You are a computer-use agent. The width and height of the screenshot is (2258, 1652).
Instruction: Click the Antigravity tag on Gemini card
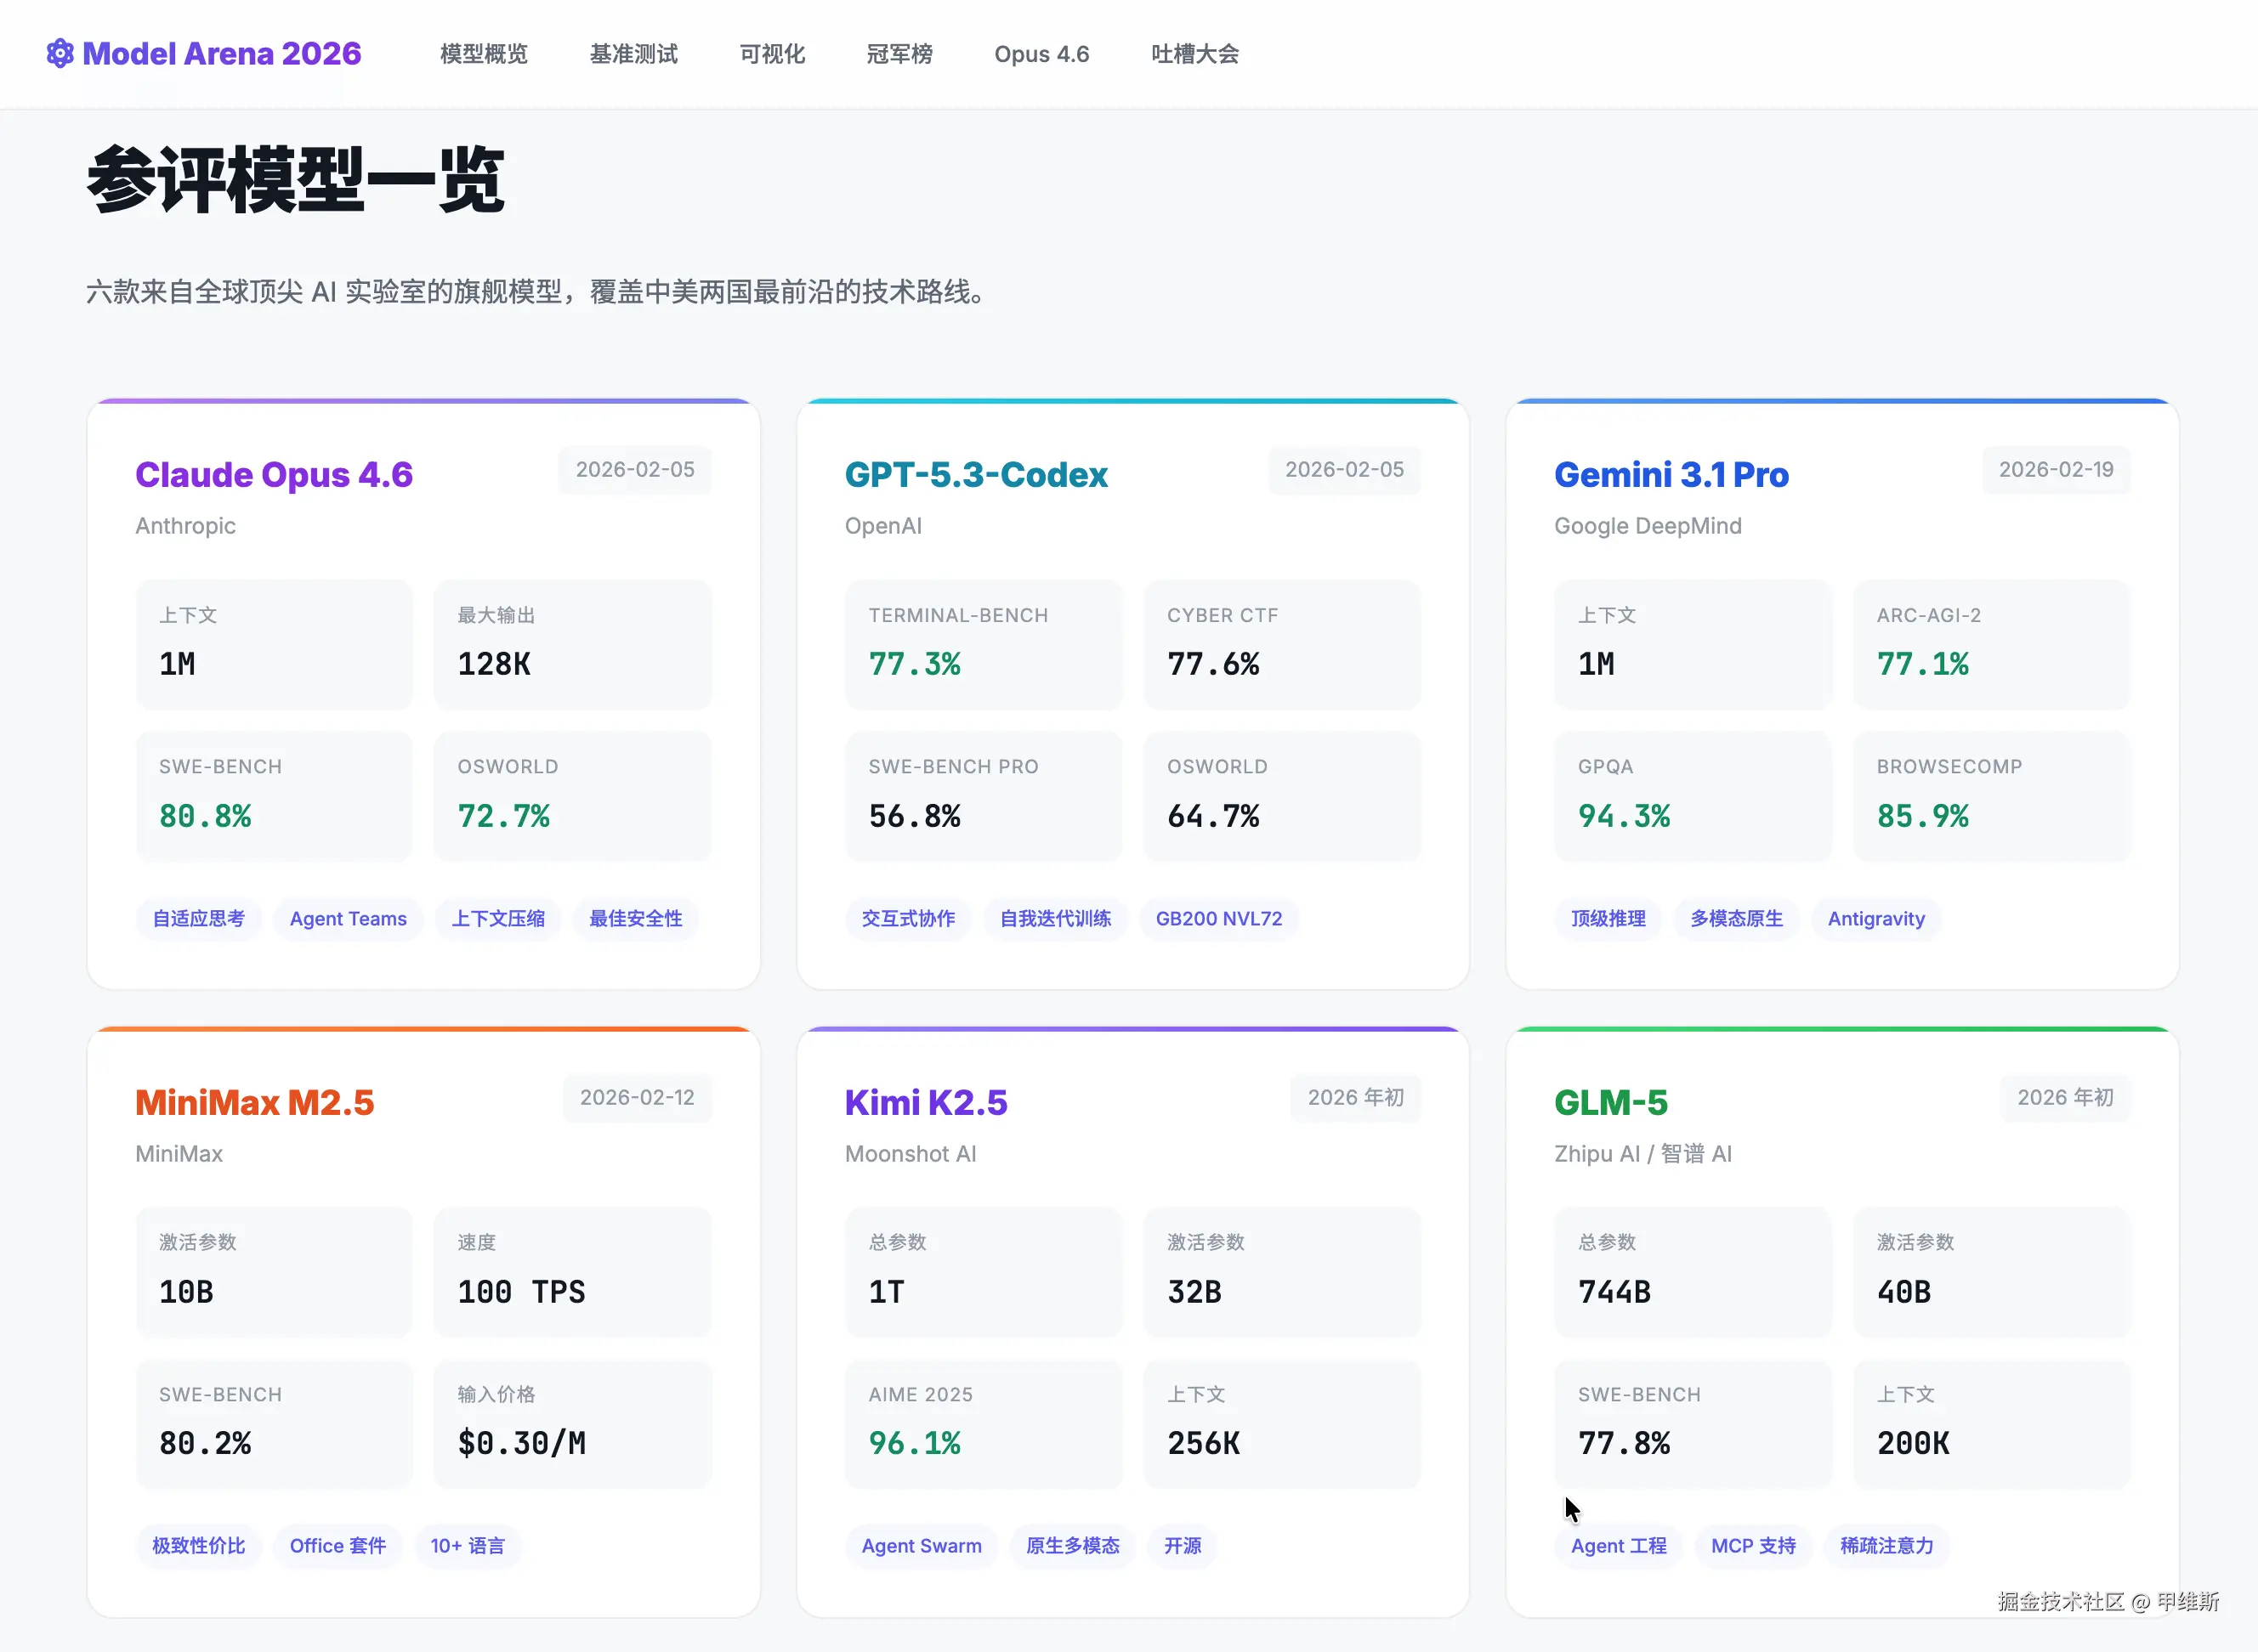(1875, 918)
